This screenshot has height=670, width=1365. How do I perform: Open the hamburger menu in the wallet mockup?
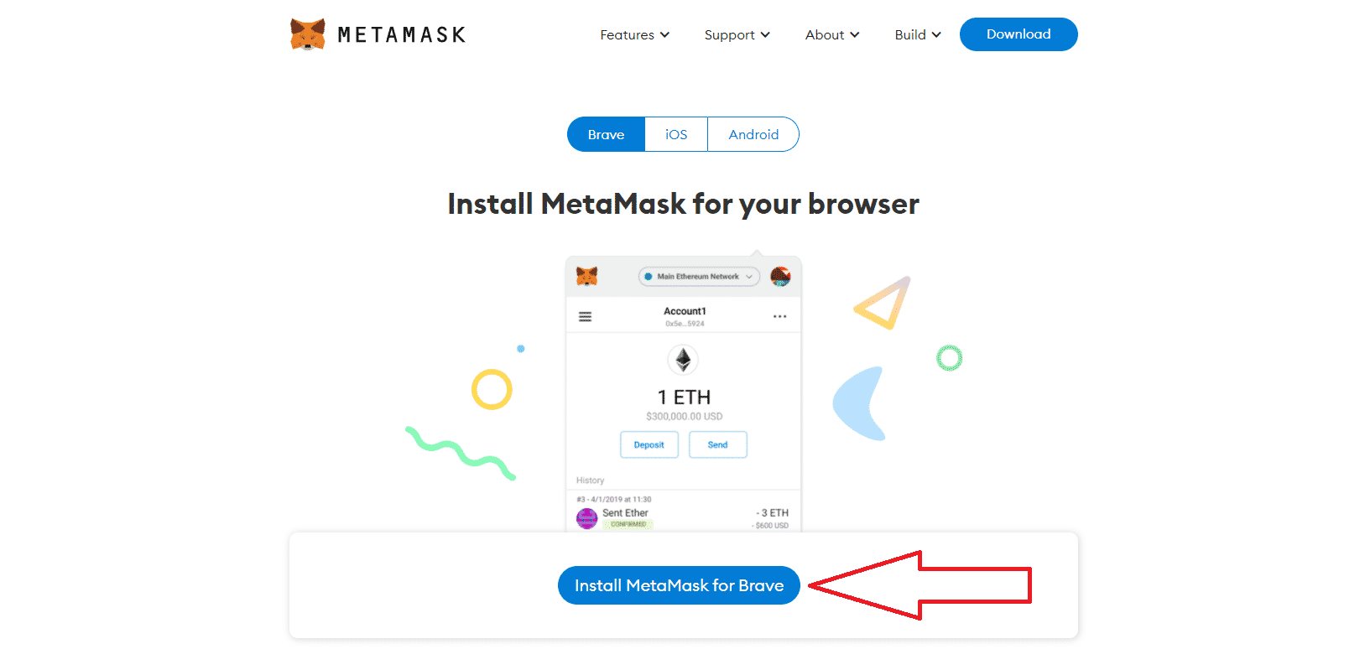pos(586,315)
